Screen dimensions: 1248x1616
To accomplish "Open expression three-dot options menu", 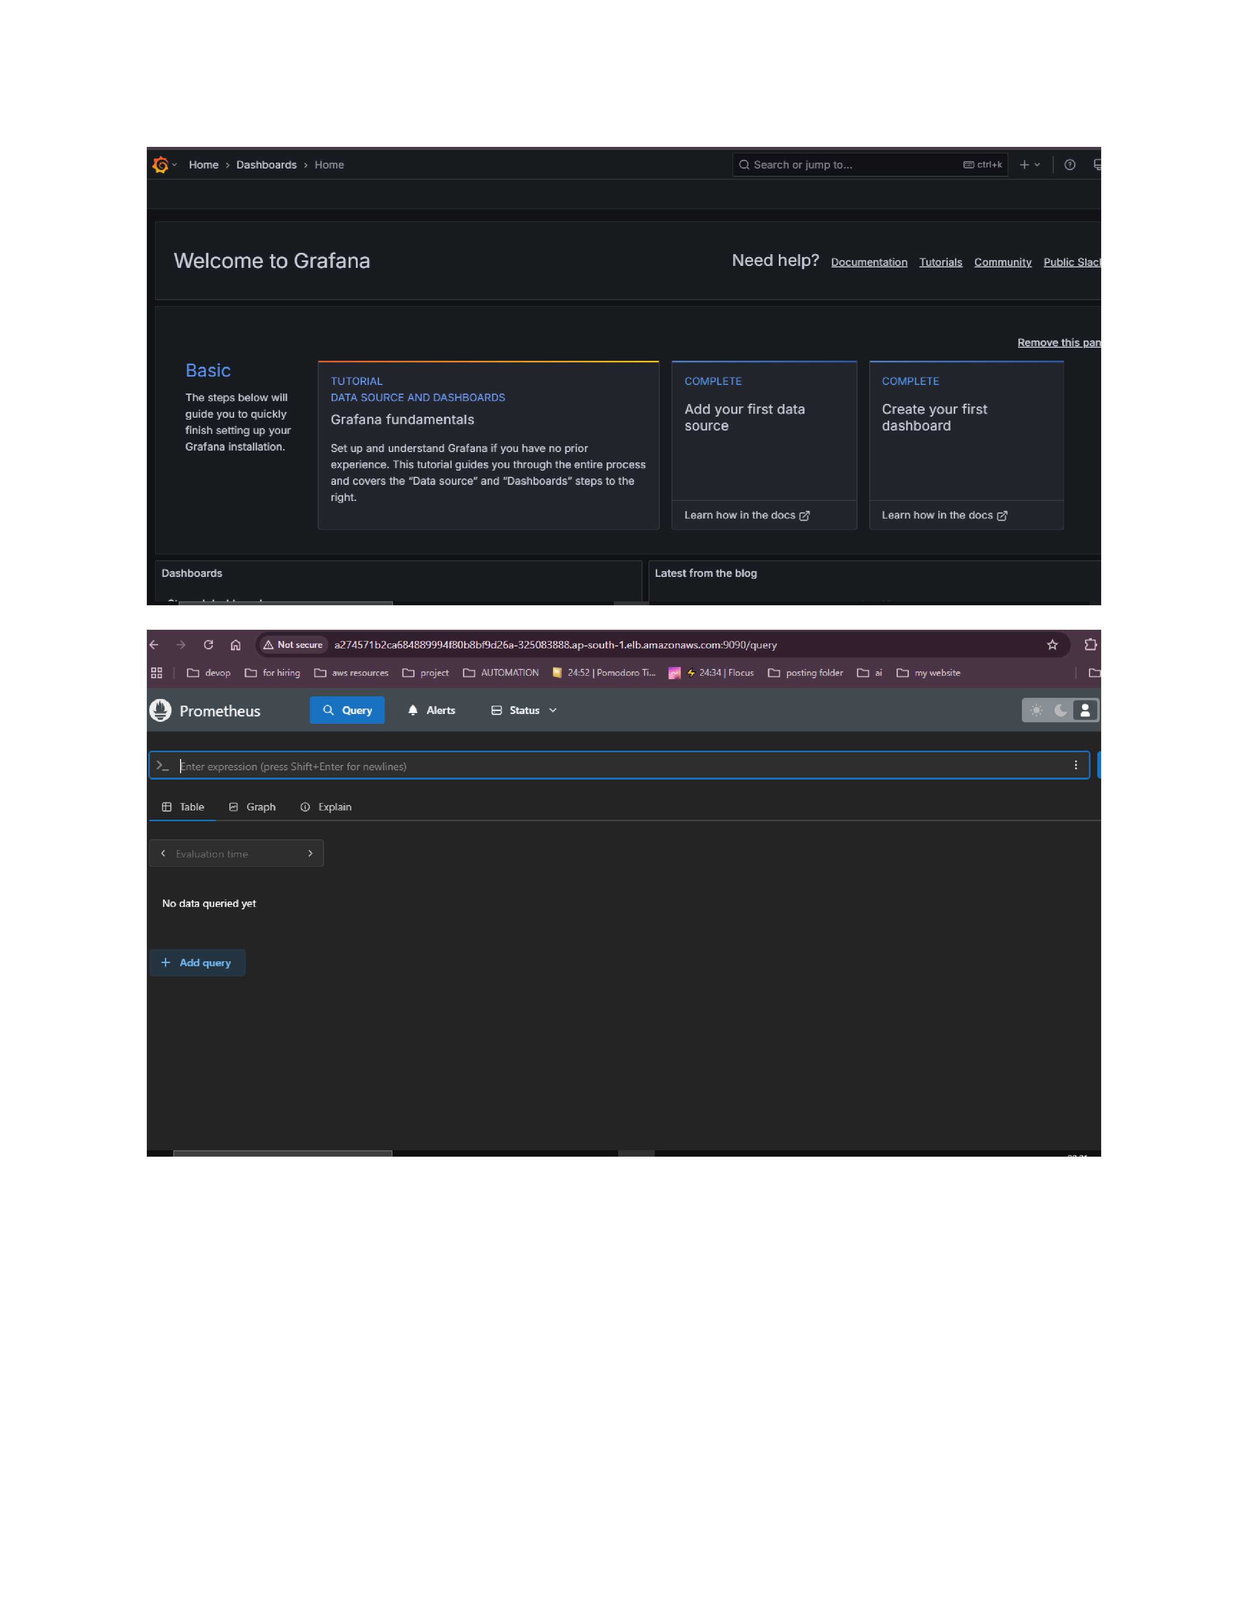I will pyautogui.click(x=1076, y=765).
